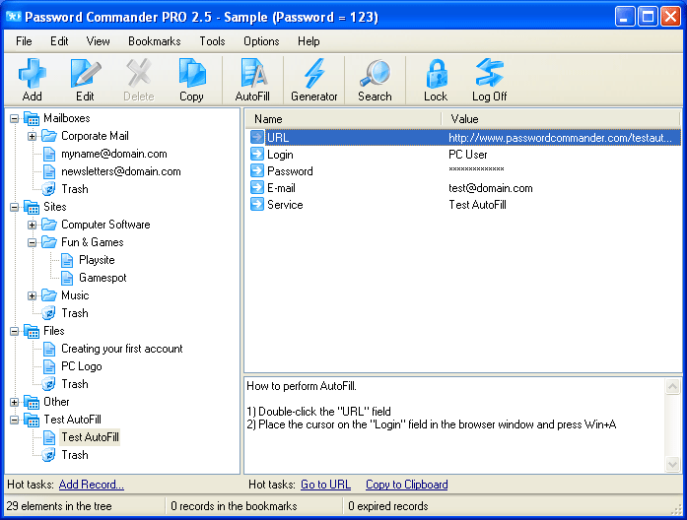Image resolution: width=687 pixels, height=520 pixels.
Task: Lock the database with the Lock icon
Action: click(x=437, y=73)
